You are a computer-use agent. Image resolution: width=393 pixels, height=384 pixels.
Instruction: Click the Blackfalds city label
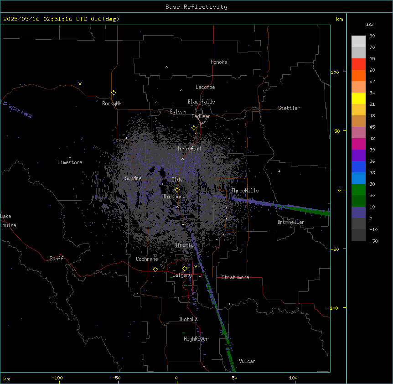click(201, 102)
